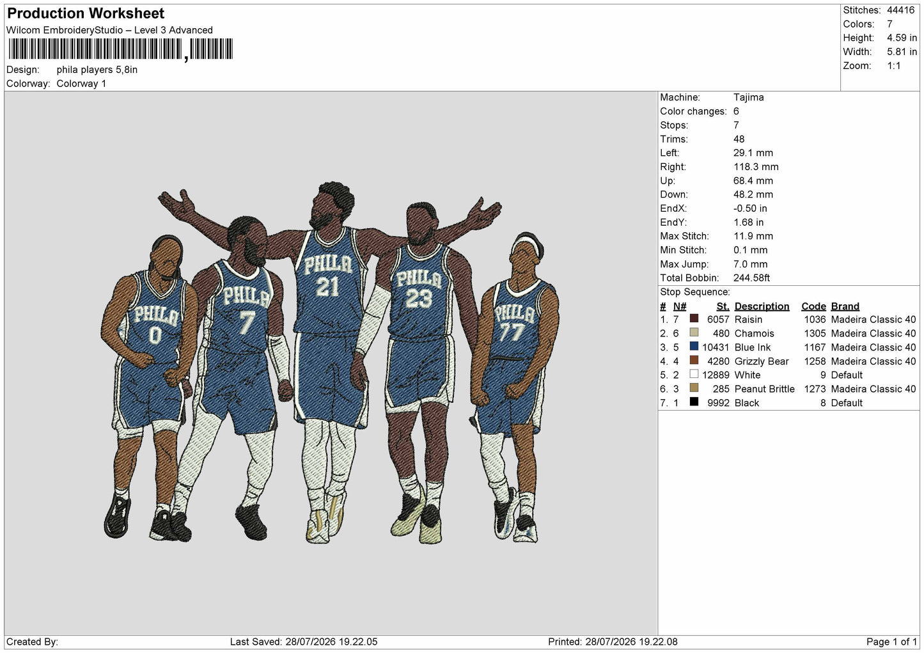Click the Machine value Tajima
This screenshot has width=924, height=653.
tap(748, 97)
